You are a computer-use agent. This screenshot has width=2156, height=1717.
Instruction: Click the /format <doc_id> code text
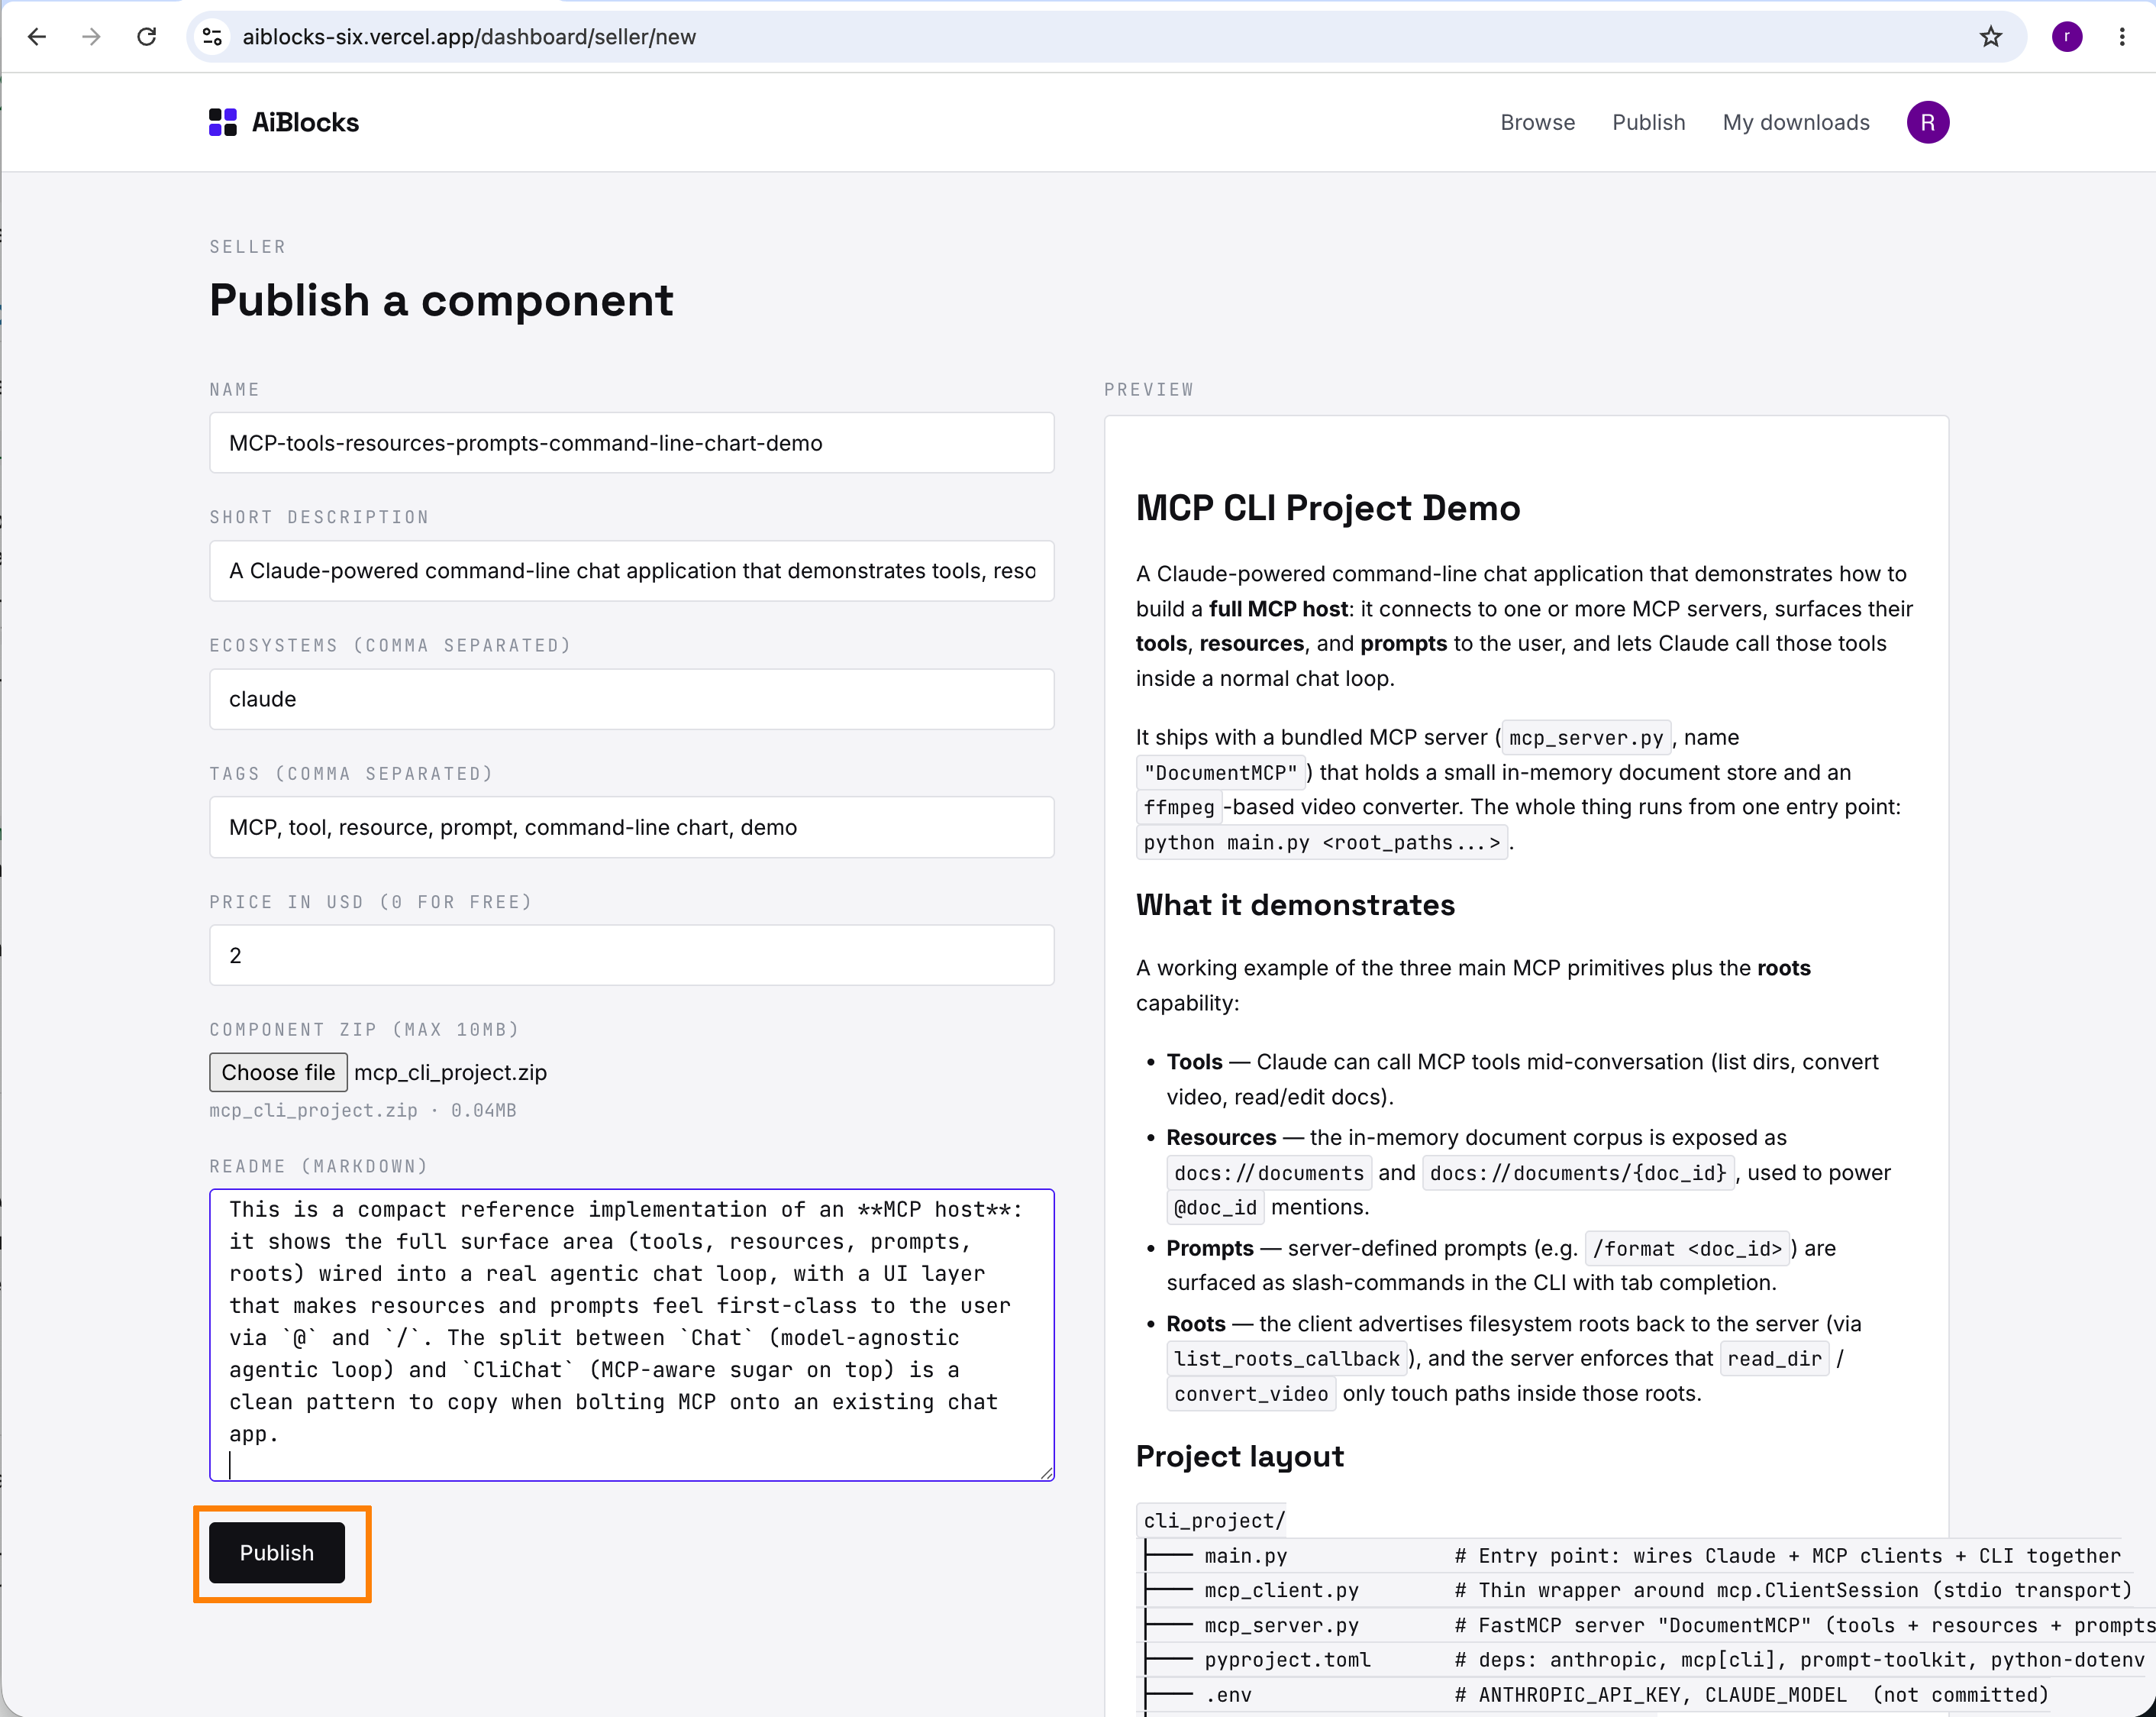tap(1687, 1248)
